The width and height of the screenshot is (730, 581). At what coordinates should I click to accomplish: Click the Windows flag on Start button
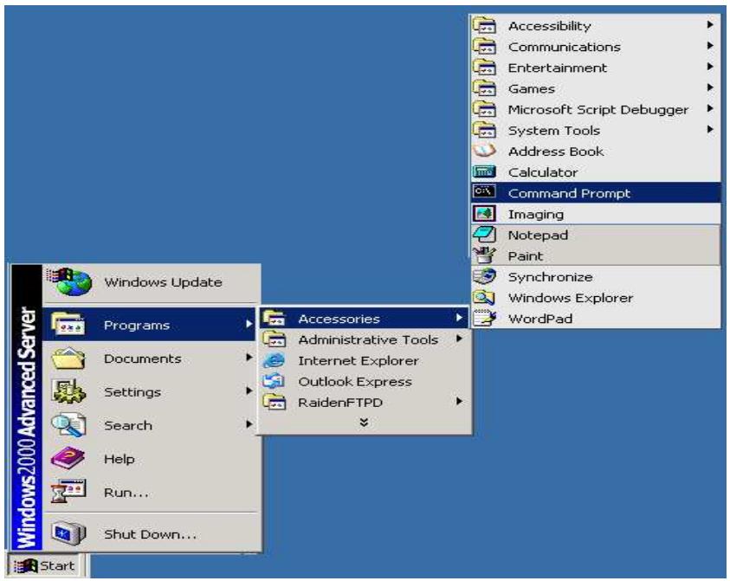(x=26, y=565)
